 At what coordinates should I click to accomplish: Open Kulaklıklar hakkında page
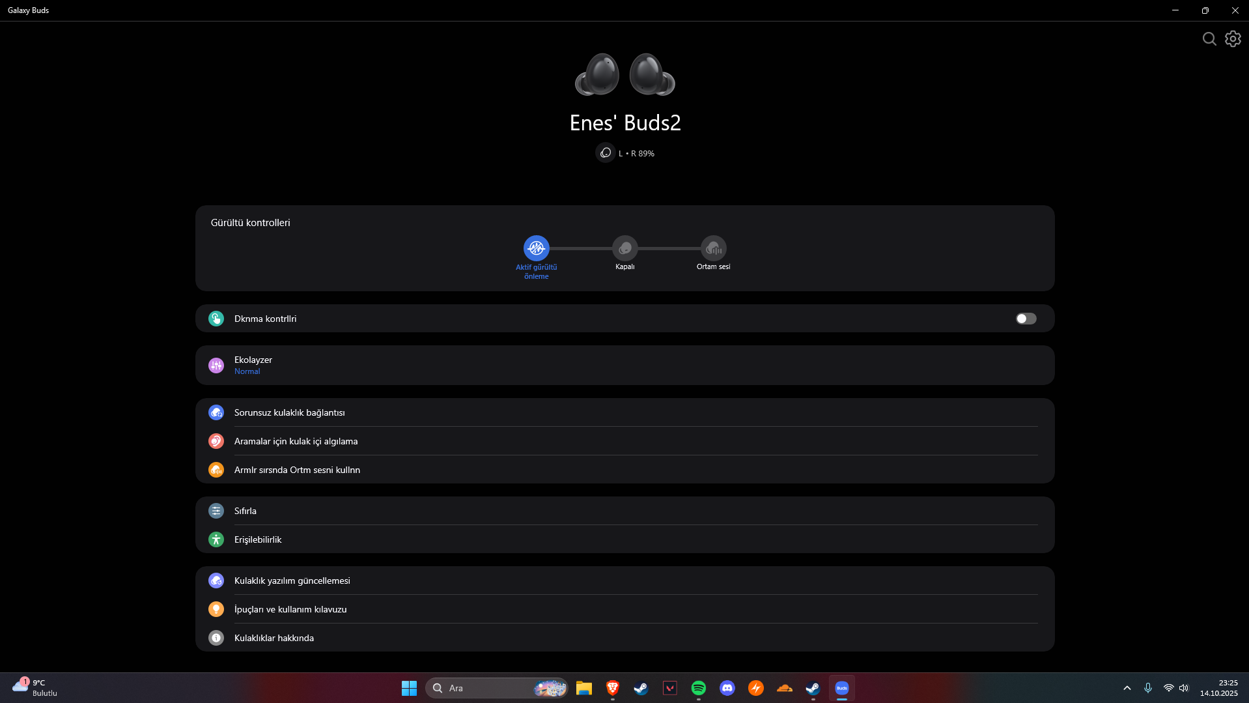coord(624,638)
